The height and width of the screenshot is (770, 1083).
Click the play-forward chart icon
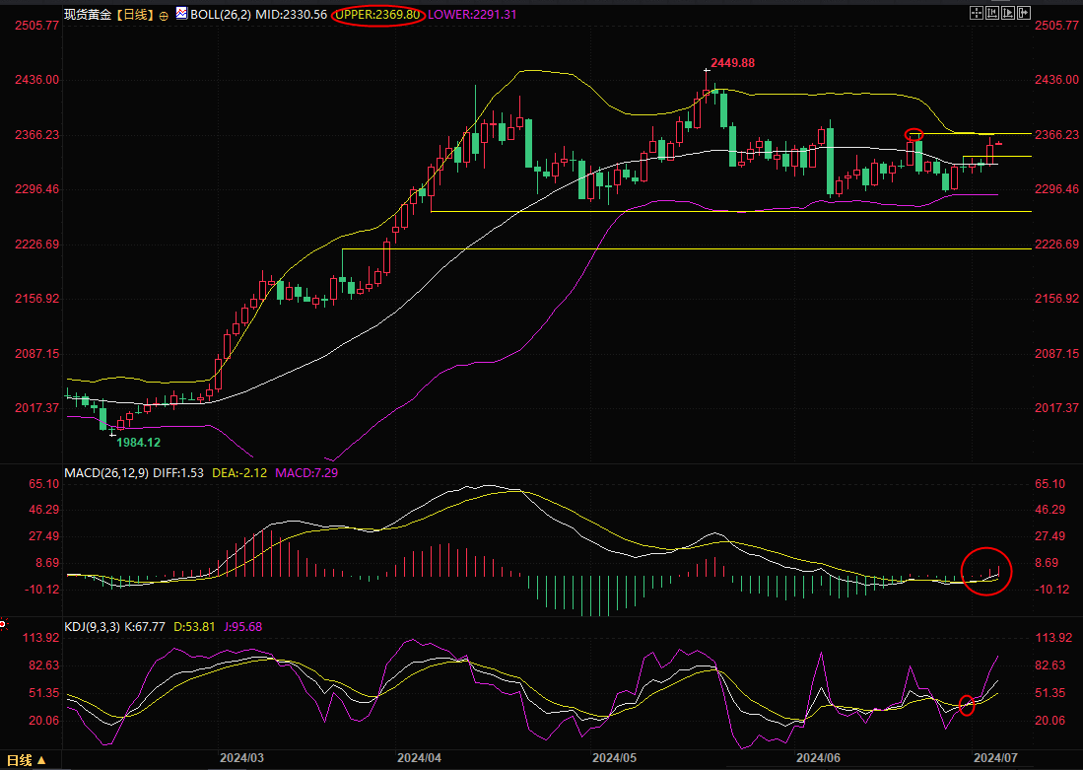click(x=1008, y=13)
